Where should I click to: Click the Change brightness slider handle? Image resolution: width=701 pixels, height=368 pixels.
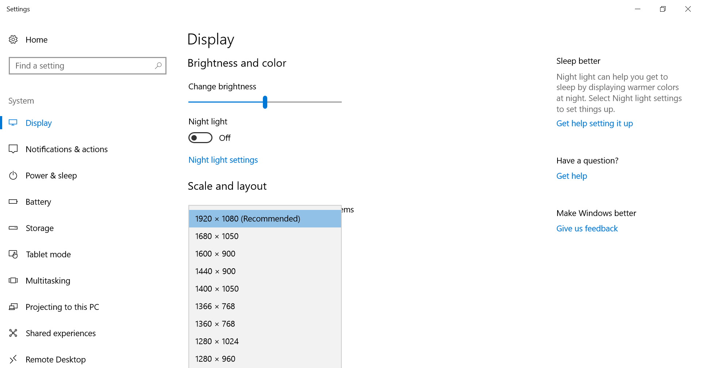coord(265,102)
